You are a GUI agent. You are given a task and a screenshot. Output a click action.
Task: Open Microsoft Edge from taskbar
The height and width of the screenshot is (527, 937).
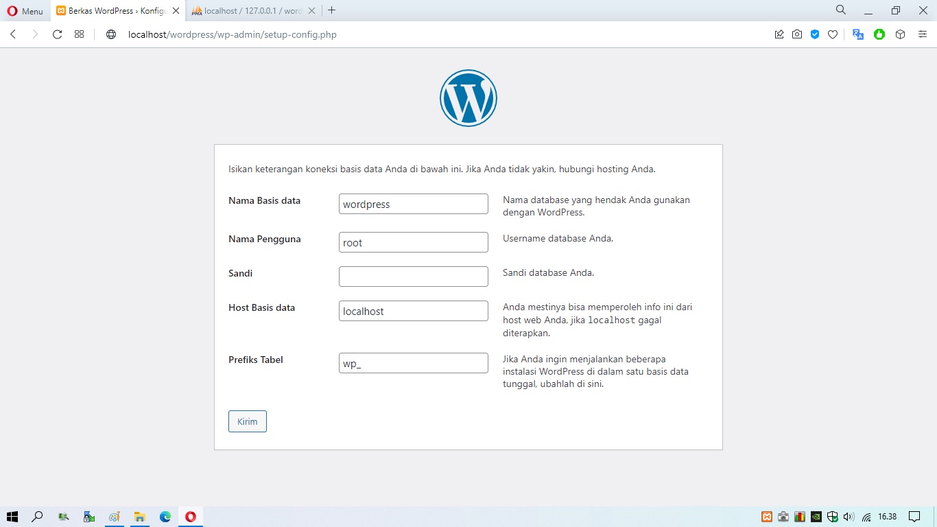pyautogui.click(x=165, y=517)
